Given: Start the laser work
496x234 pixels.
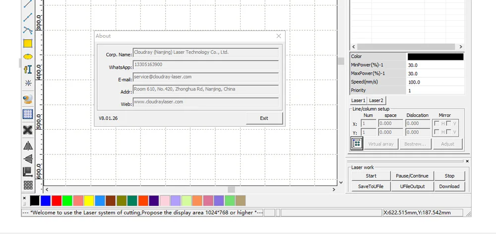Looking at the screenshot, I should [x=371, y=176].
